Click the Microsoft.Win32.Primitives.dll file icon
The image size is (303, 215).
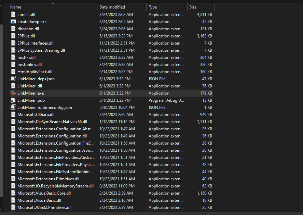(13, 207)
